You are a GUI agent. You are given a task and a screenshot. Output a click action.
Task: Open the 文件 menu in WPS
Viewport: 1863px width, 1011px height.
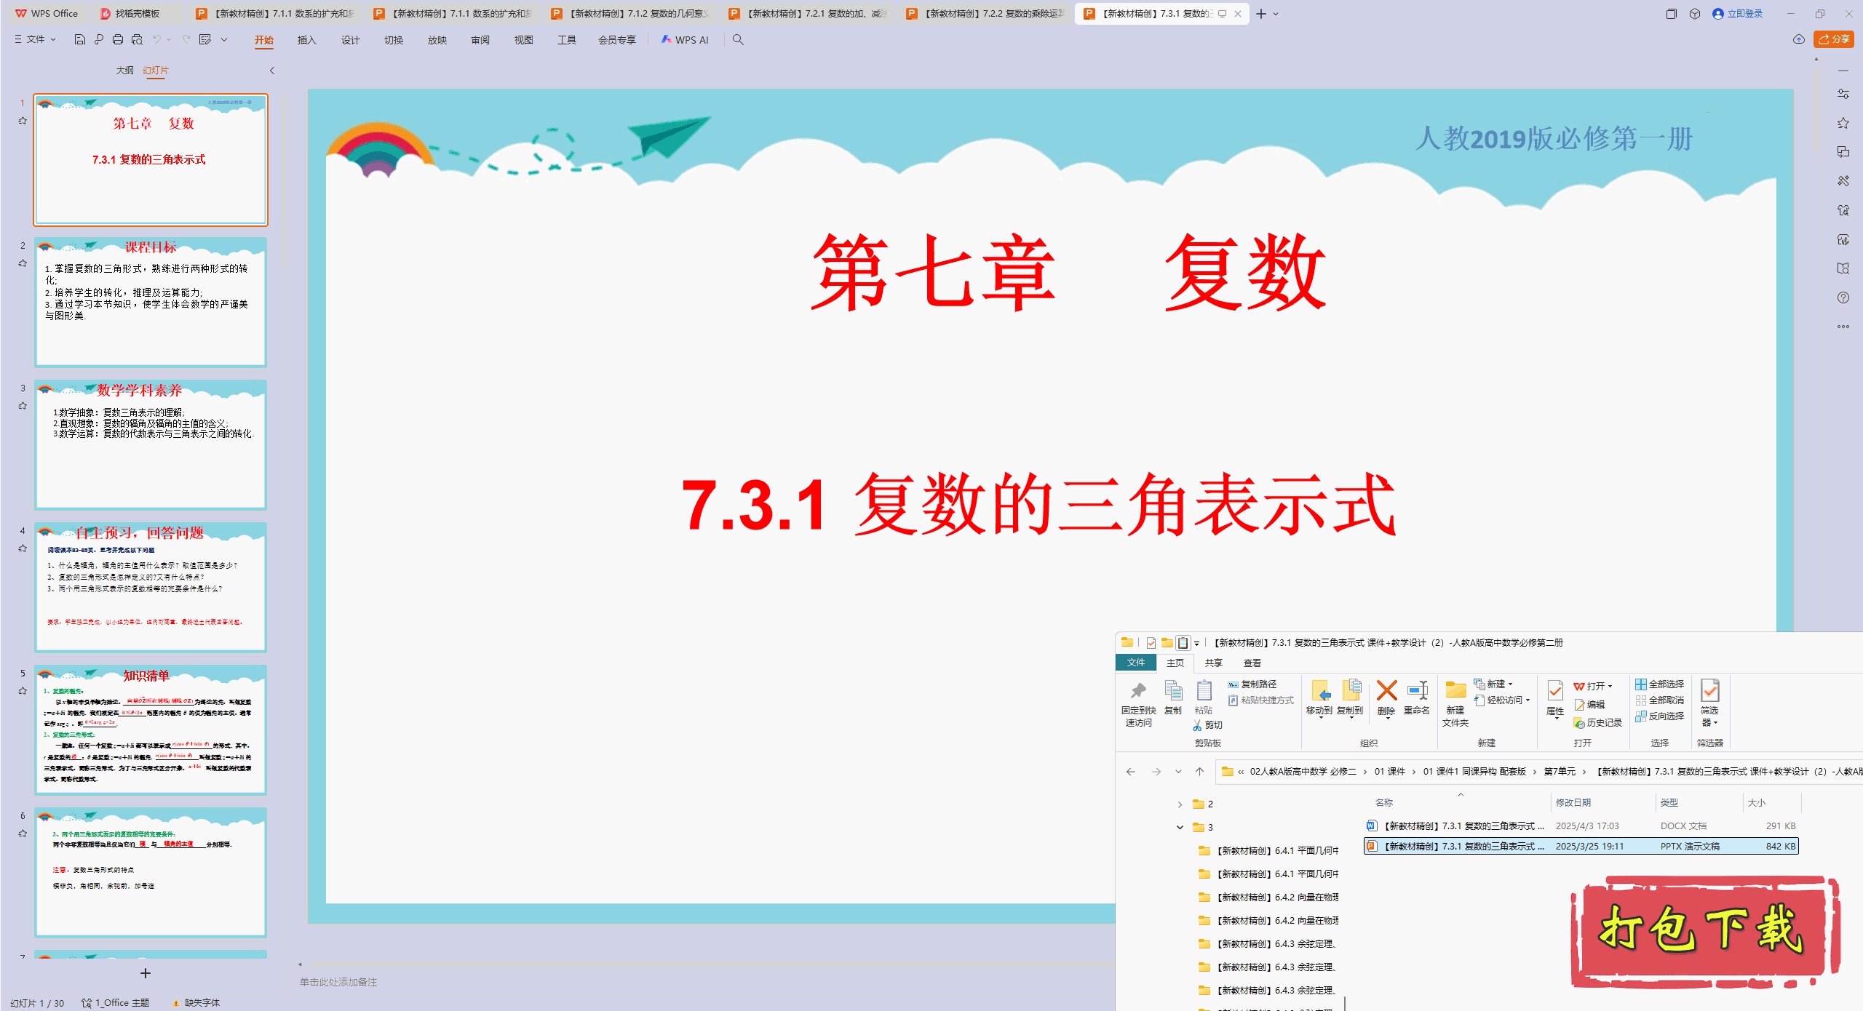click(34, 39)
